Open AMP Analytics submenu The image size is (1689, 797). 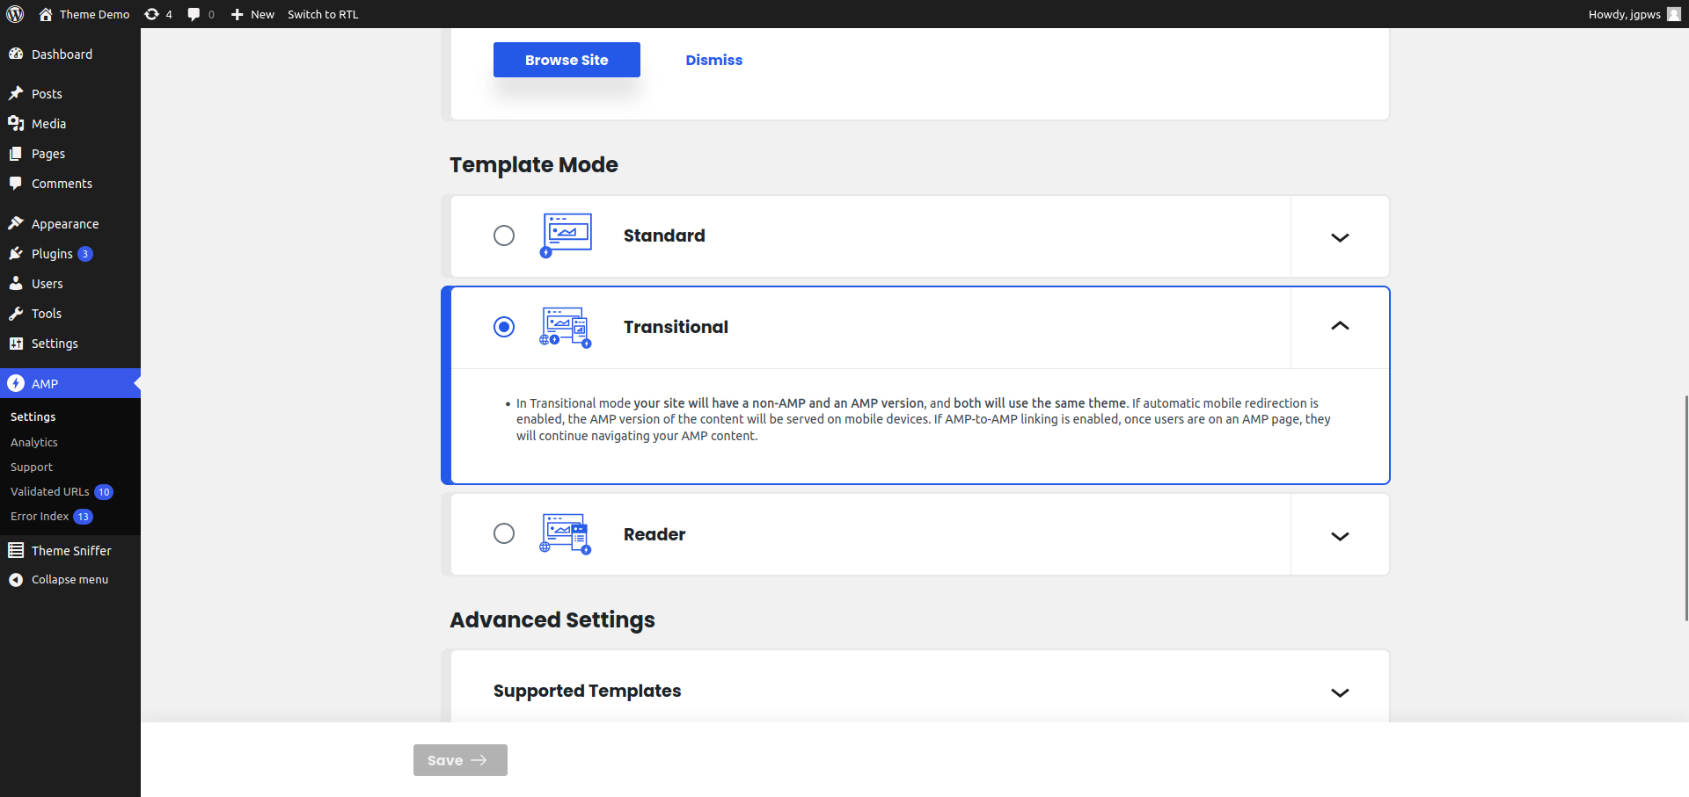pos(34,442)
